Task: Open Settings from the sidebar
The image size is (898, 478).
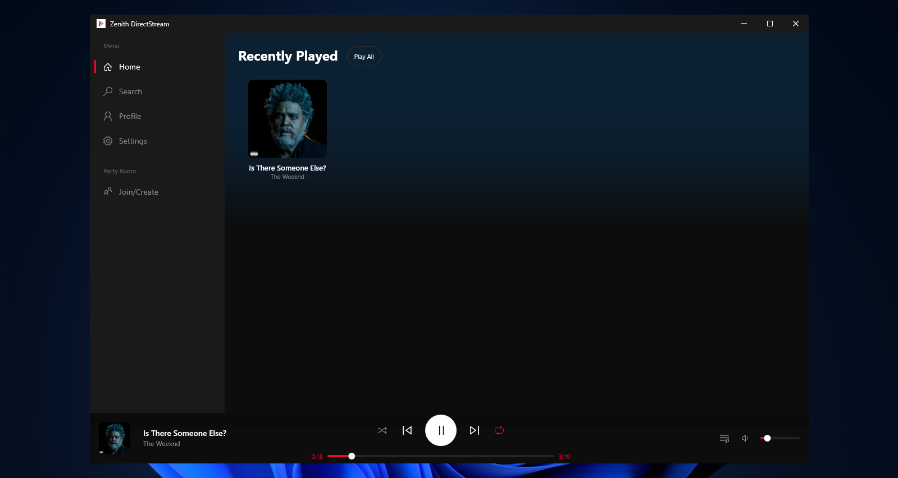Action: coord(133,141)
